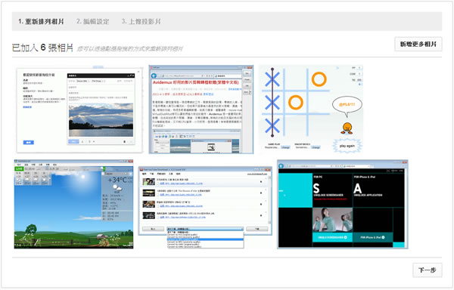Image resolution: width=454 pixels, height=290 pixels.
Task: Select the YouTube downloader list thumbnail
Action: coord(205,207)
